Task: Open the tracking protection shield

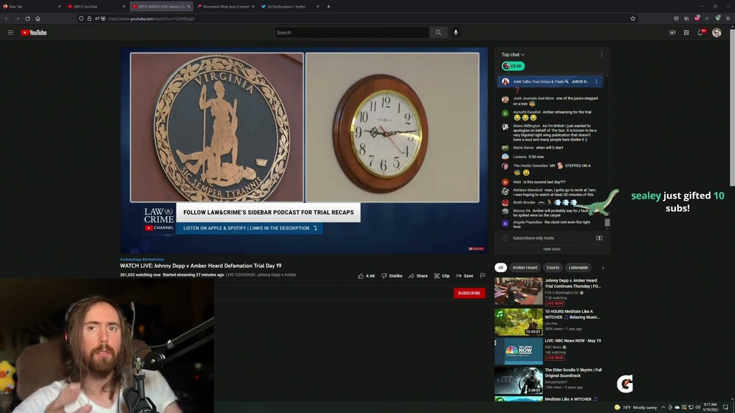Action: pyautogui.click(x=82, y=18)
